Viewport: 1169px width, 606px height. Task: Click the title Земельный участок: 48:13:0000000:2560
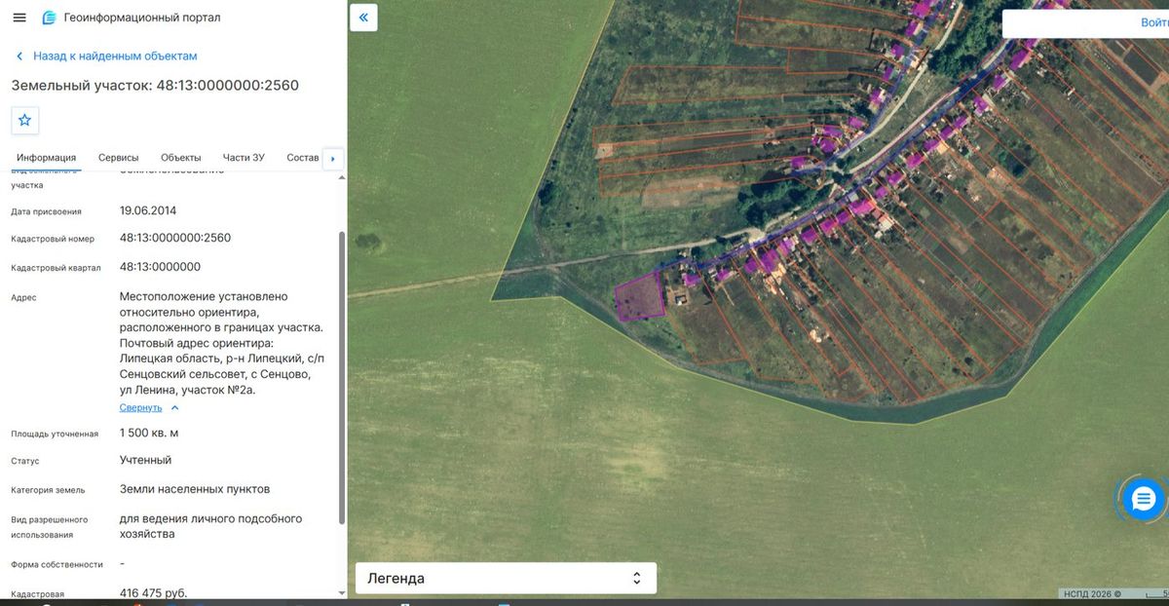pyautogui.click(x=155, y=86)
